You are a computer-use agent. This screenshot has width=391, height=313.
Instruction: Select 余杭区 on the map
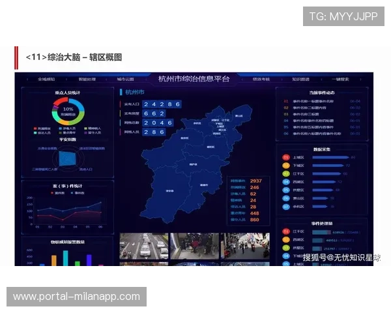point(197,123)
